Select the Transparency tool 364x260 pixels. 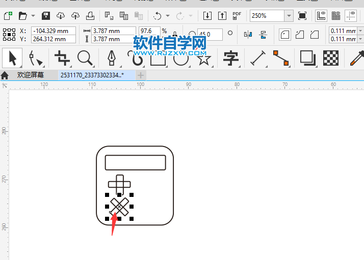point(331,58)
